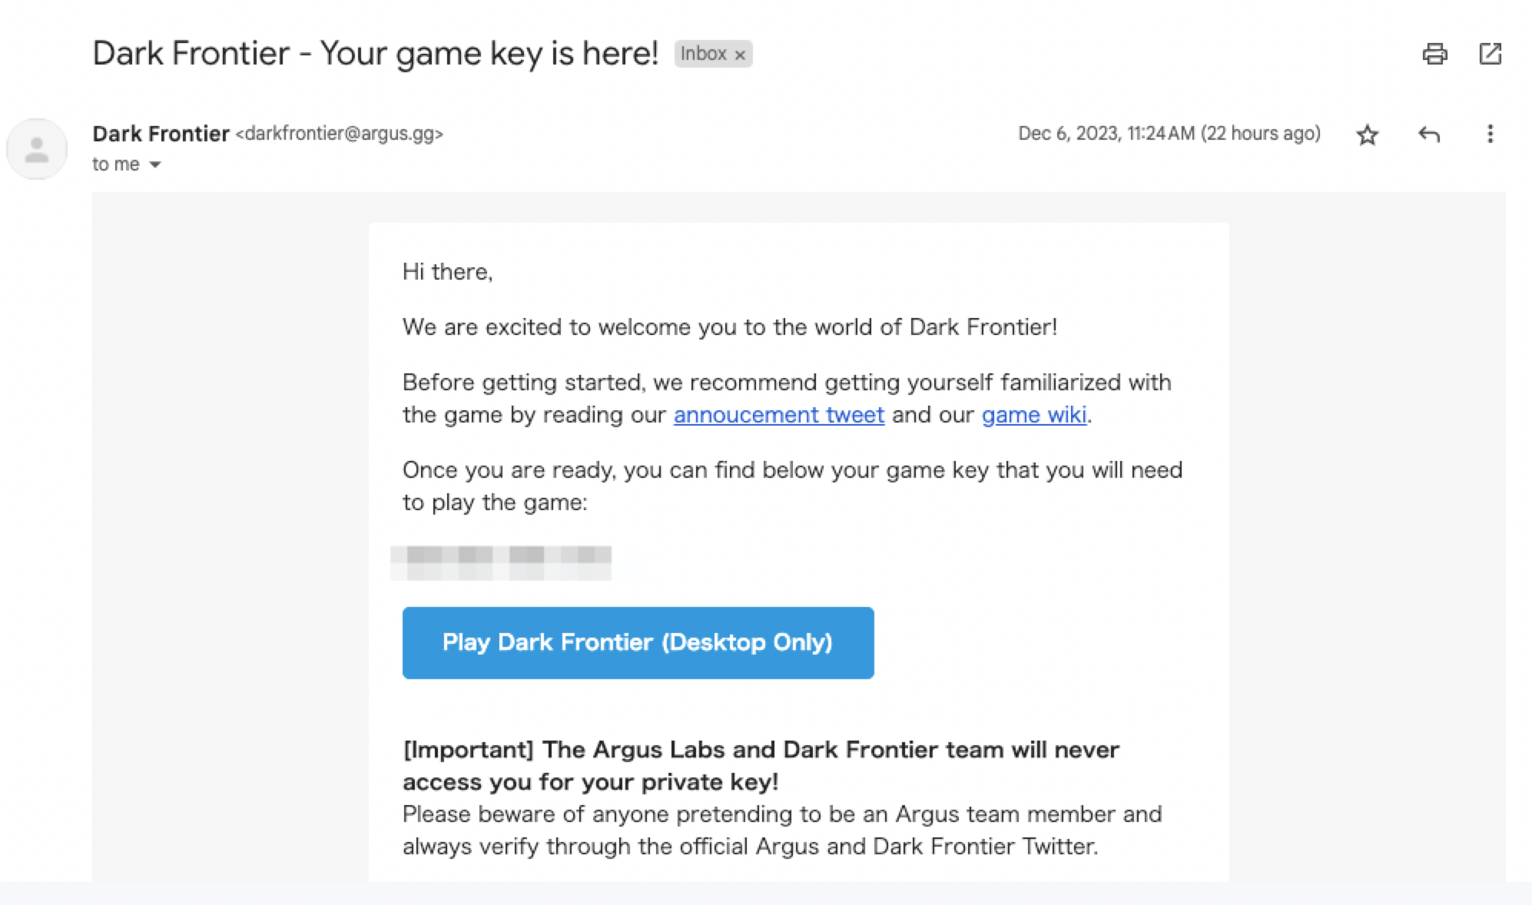Open recipient details dropdown arrow

point(156,164)
